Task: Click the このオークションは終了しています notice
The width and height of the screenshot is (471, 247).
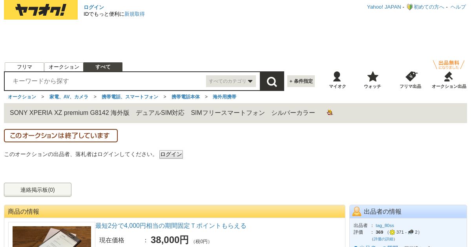Action: 61,136
